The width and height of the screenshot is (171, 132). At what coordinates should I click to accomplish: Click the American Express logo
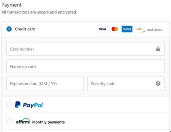coord(127,29)
